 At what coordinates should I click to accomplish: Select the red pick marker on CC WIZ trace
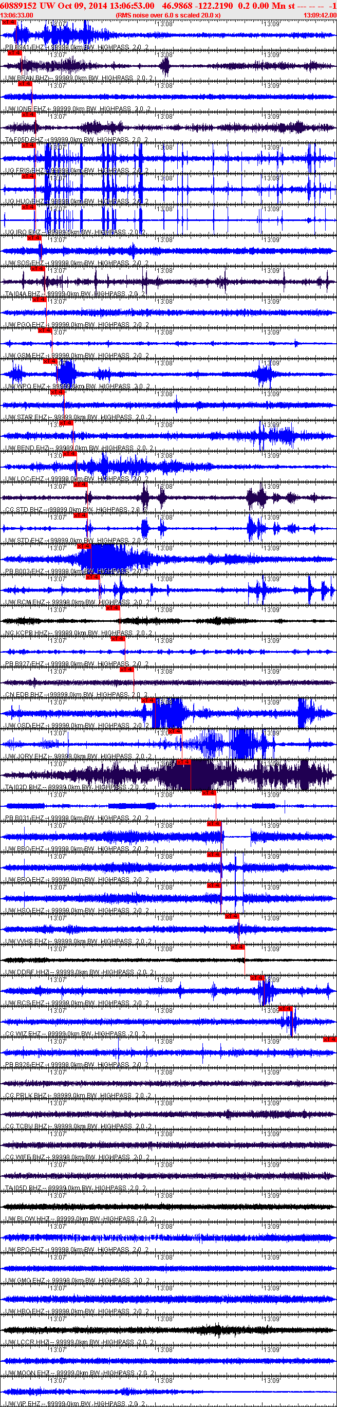click(x=285, y=1008)
